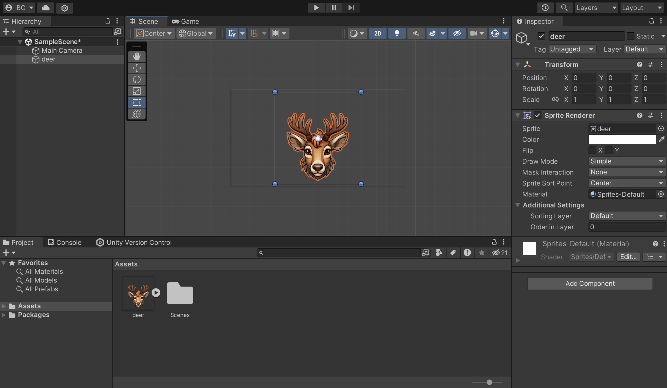Select the Rotate tool
Viewport: 667px width, 388px height.
click(137, 79)
